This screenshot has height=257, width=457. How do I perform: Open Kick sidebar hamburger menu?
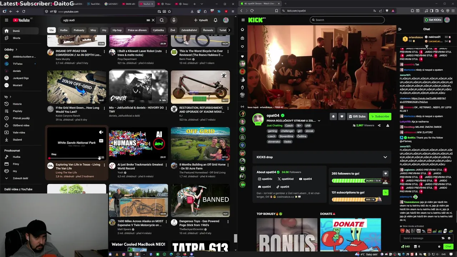243,20
